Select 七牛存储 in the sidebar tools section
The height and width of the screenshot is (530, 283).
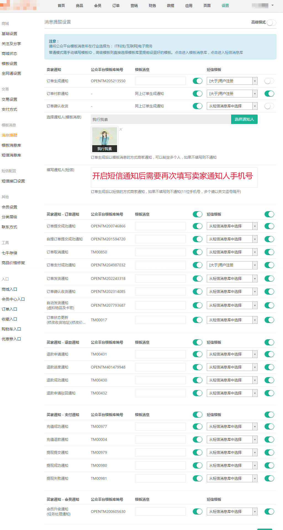click(9, 253)
